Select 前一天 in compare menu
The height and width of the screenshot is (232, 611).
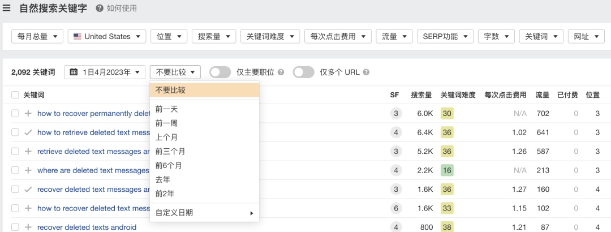click(x=205, y=109)
